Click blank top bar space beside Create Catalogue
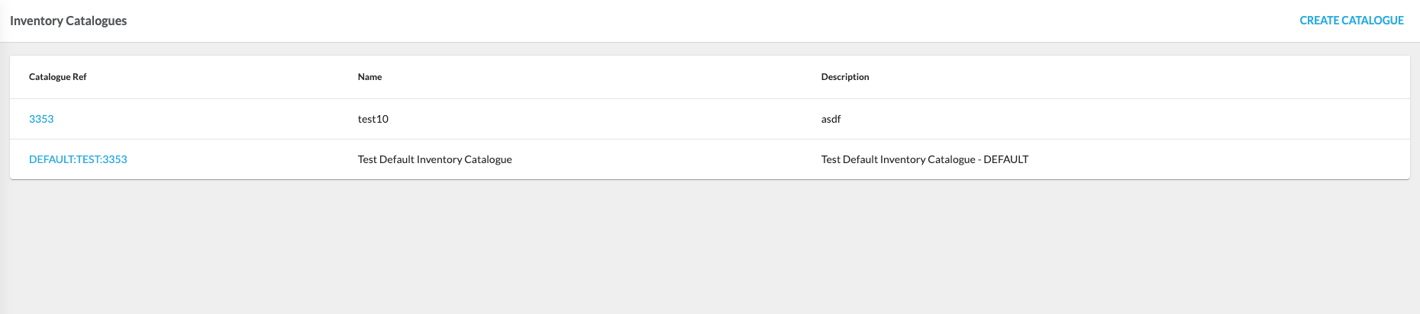The width and height of the screenshot is (1420, 314). 763,21
